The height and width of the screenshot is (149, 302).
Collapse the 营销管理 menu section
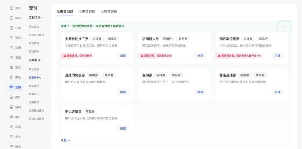(43, 60)
